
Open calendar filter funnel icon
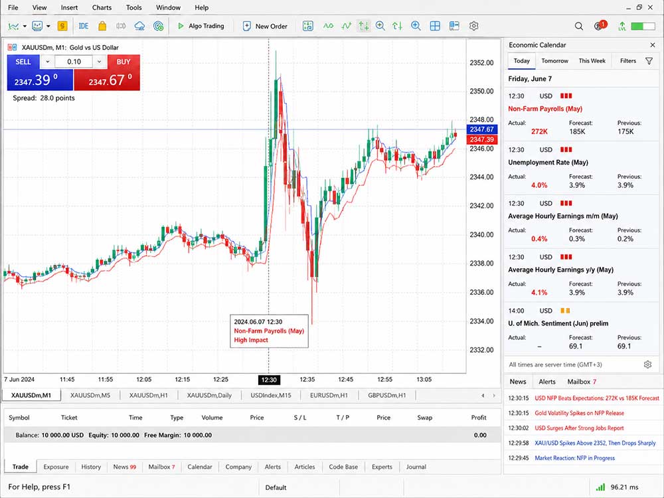(649, 61)
